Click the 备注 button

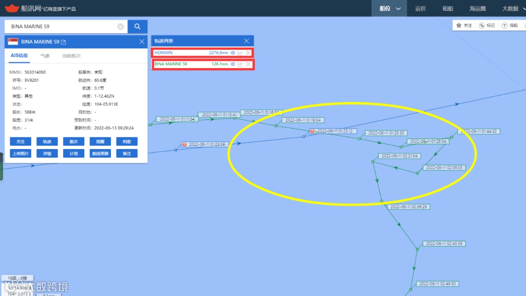(x=127, y=153)
